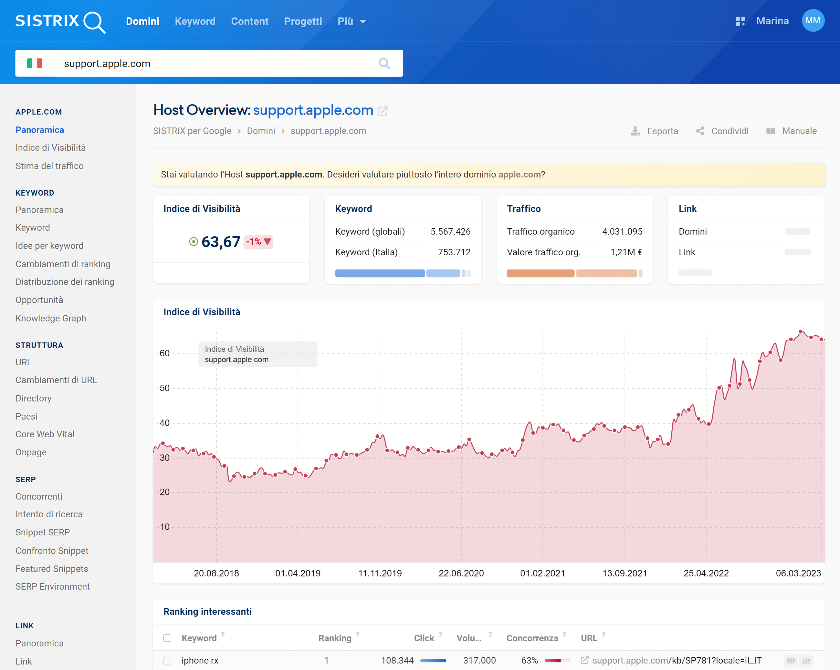The width and height of the screenshot is (840, 670).
Task: Click the green visibility index circle icon
Action: click(194, 242)
